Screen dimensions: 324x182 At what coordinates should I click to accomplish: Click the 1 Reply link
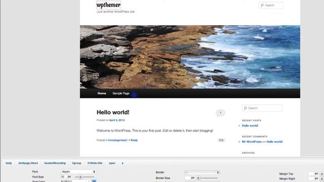(133, 140)
